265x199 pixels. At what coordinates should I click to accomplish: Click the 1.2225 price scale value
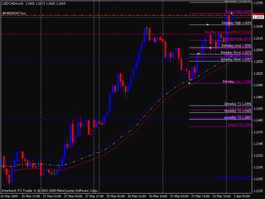click(258, 191)
